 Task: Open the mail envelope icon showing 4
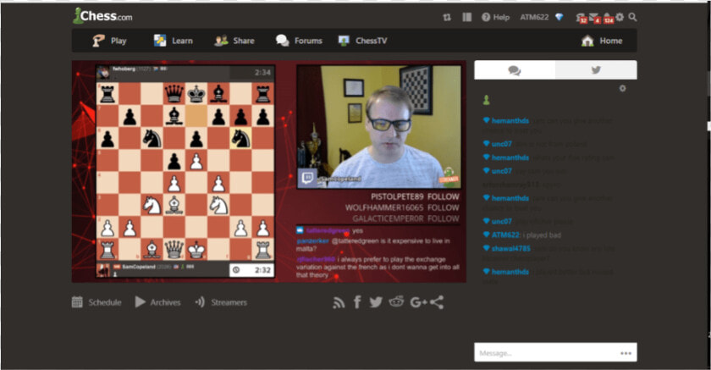pyautogui.click(x=594, y=18)
